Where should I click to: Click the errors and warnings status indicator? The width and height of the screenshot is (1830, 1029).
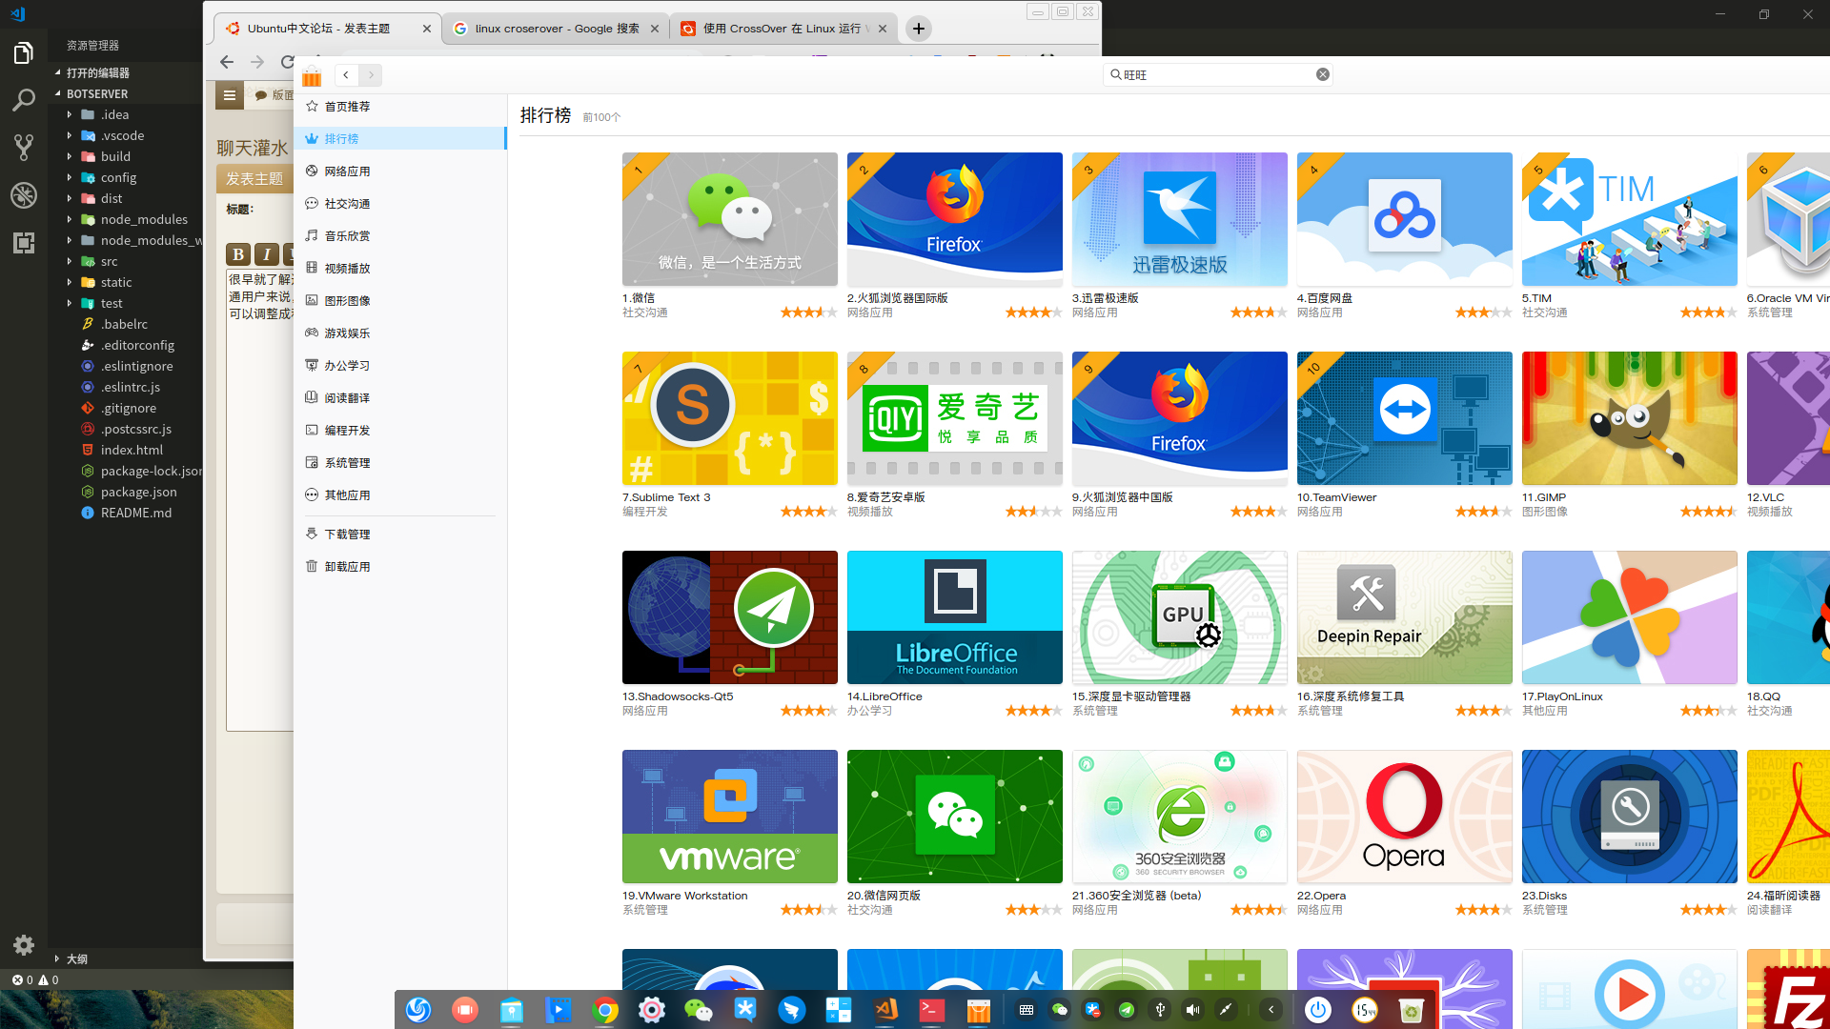tap(34, 979)
